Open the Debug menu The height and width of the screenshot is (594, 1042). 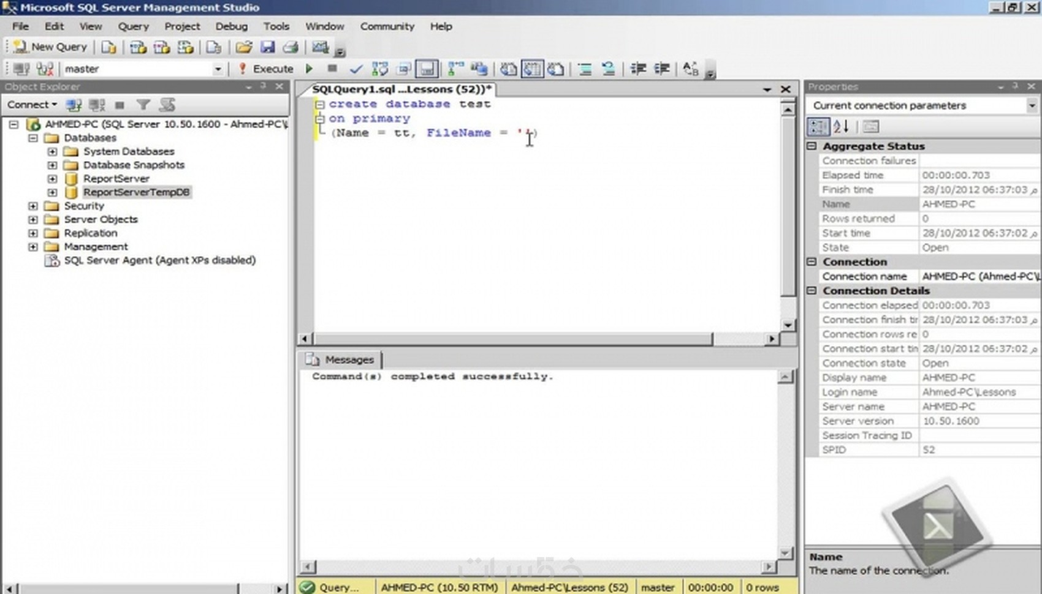click(231, 26)
